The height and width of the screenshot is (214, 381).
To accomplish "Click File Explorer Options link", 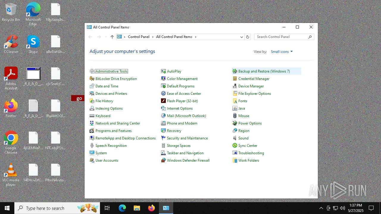I will pyautogui.click(x=254, y=94).
